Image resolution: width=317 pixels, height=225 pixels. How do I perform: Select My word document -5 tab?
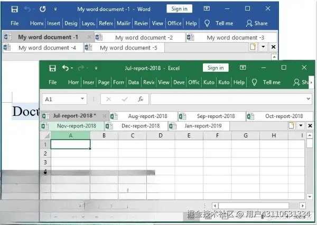[x=124, y=48]
